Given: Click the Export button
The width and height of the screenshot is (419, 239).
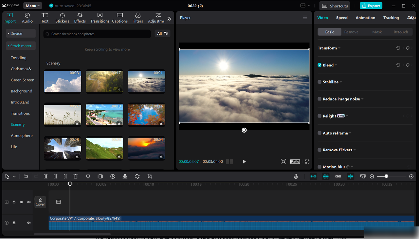Looking at the screenshot, I should pyautogui.click(x=371, y=6).
